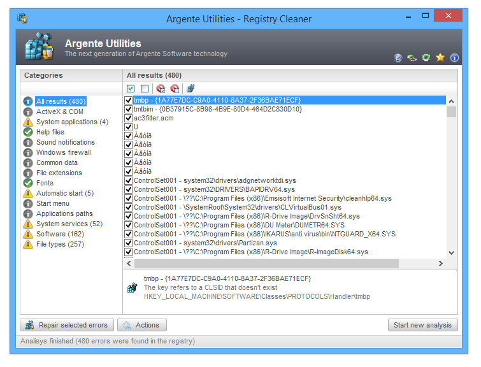Click the info icon beside Sound notifications
Screen dimensions: 481x367
[28, 142]
